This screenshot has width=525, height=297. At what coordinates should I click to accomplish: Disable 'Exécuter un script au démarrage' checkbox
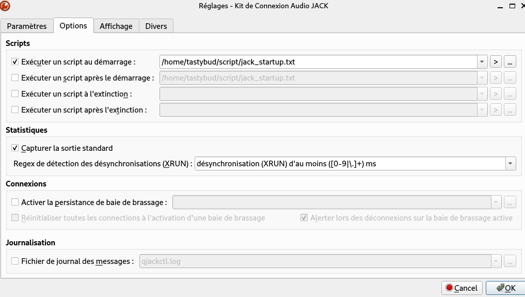click(x=15, y=62)
